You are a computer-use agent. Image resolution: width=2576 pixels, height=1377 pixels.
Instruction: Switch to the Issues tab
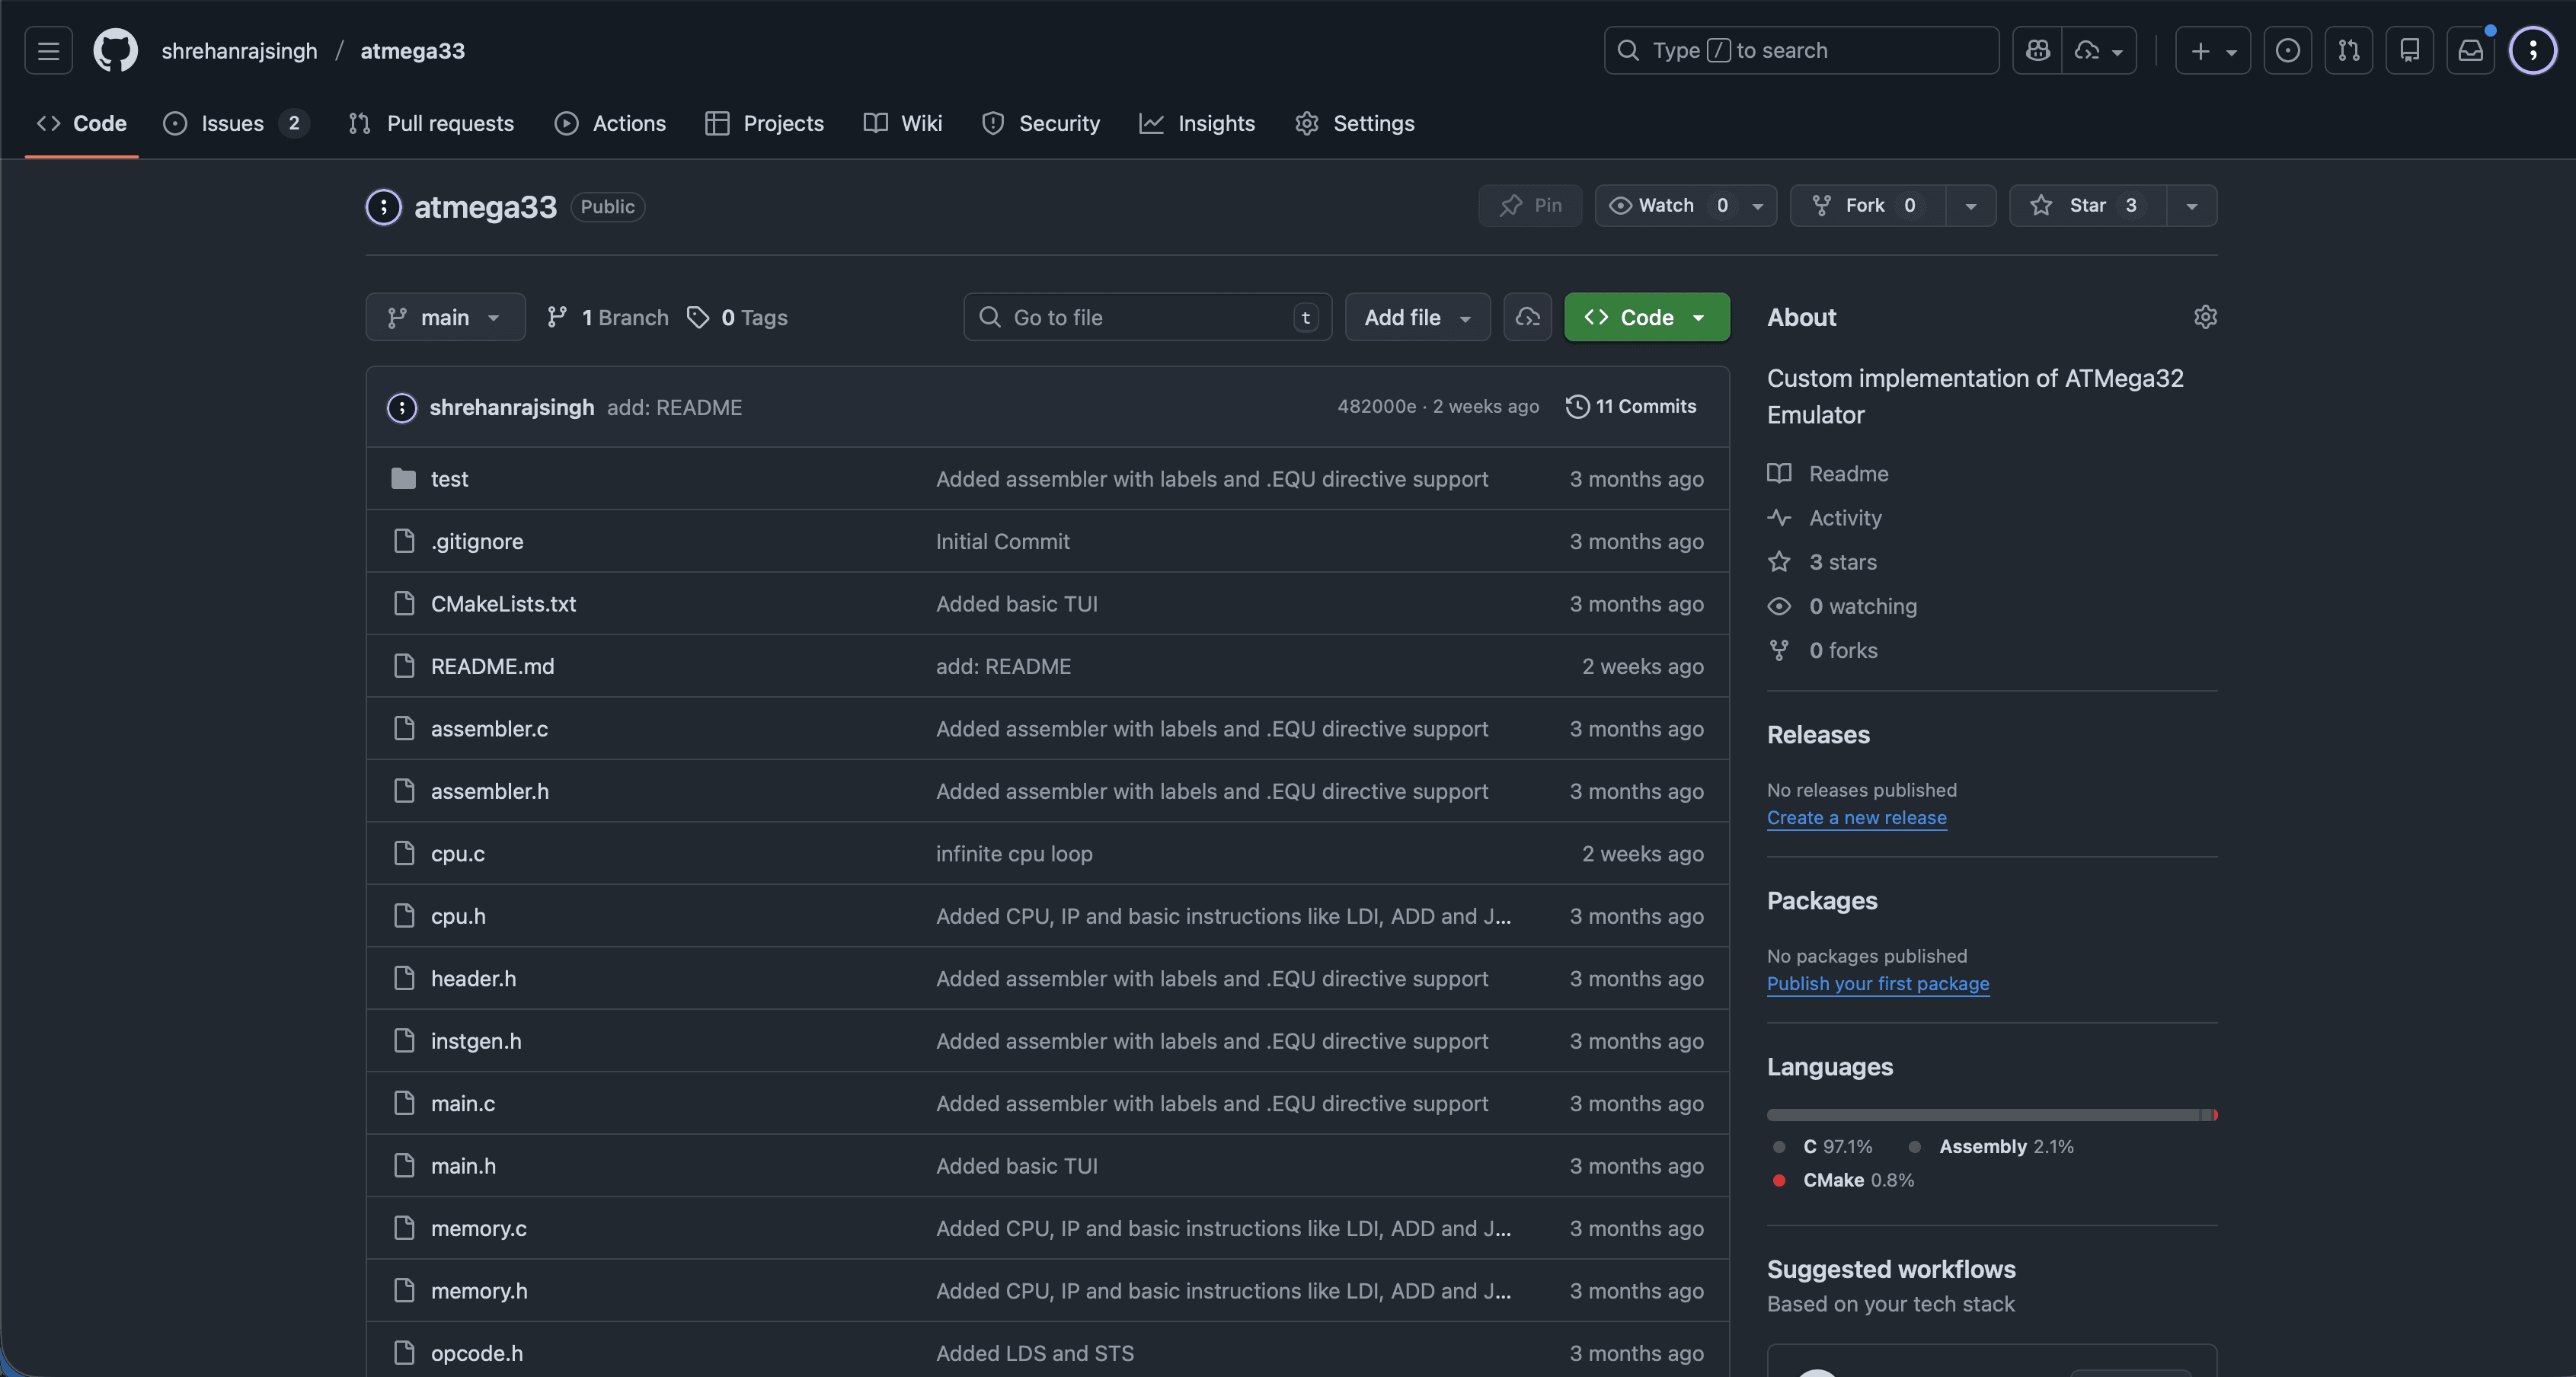point(232,123)
